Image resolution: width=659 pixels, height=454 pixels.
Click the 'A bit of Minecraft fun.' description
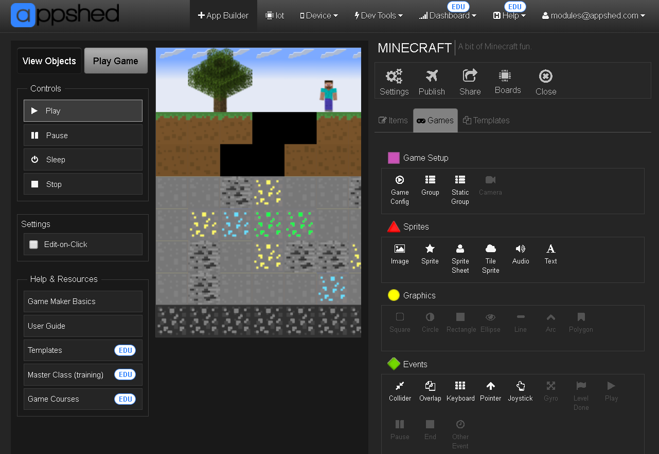point(494,47)
